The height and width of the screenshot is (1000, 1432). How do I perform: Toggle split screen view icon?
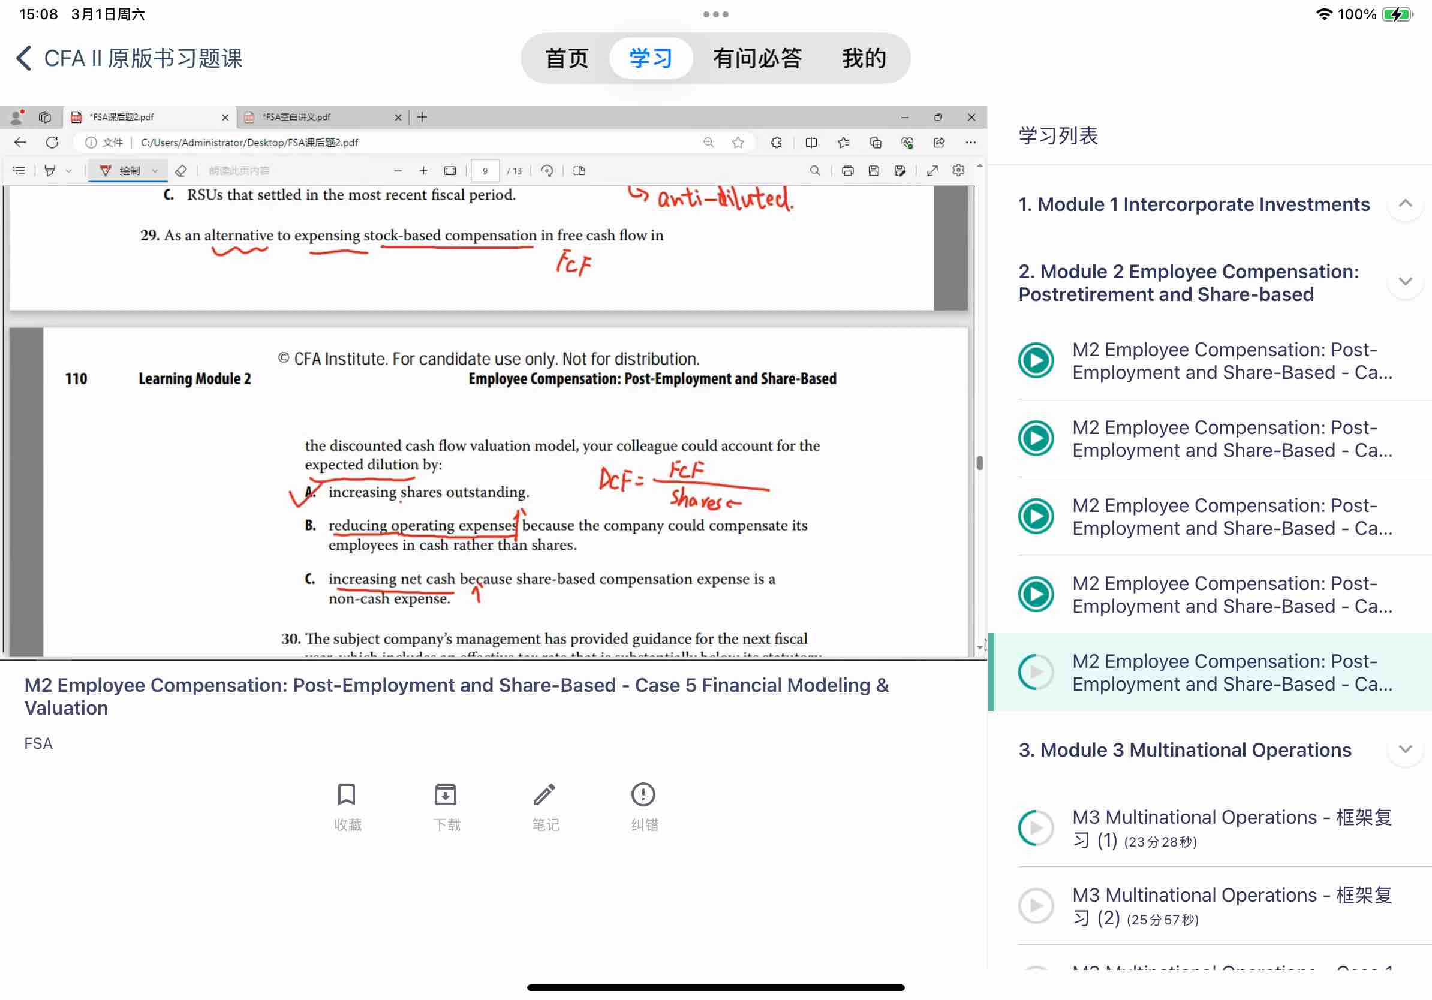point(811,143)
